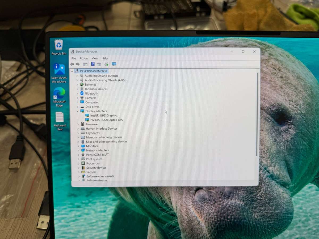Image resolution: width=319 pixels, height=239 pixels.
Task: Click the Learn about this picture desktop icon
Action: click(x=59, y=73)
